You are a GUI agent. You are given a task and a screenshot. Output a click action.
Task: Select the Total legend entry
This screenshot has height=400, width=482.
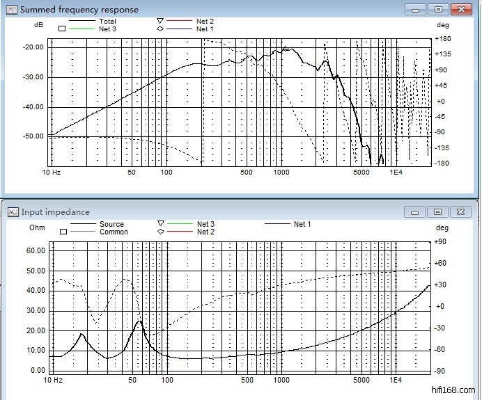tap(107, 22)
